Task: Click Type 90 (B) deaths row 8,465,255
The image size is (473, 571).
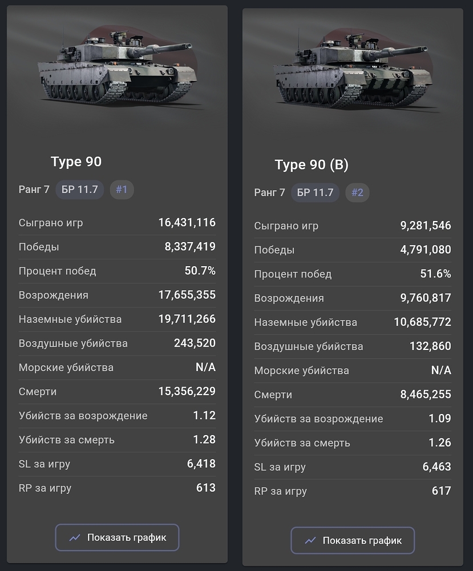Action: click(x=353, y=395)
